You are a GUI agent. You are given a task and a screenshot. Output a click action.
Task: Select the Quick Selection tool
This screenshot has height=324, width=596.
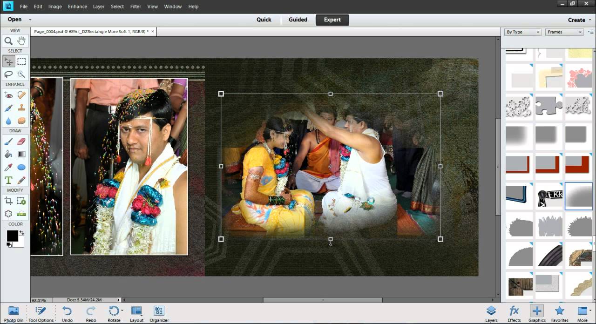point(21,74)
